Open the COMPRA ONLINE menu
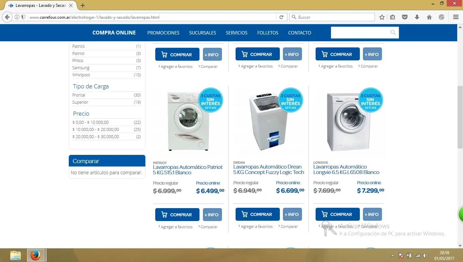The image size is (463, 262). (x=114, y=33)
